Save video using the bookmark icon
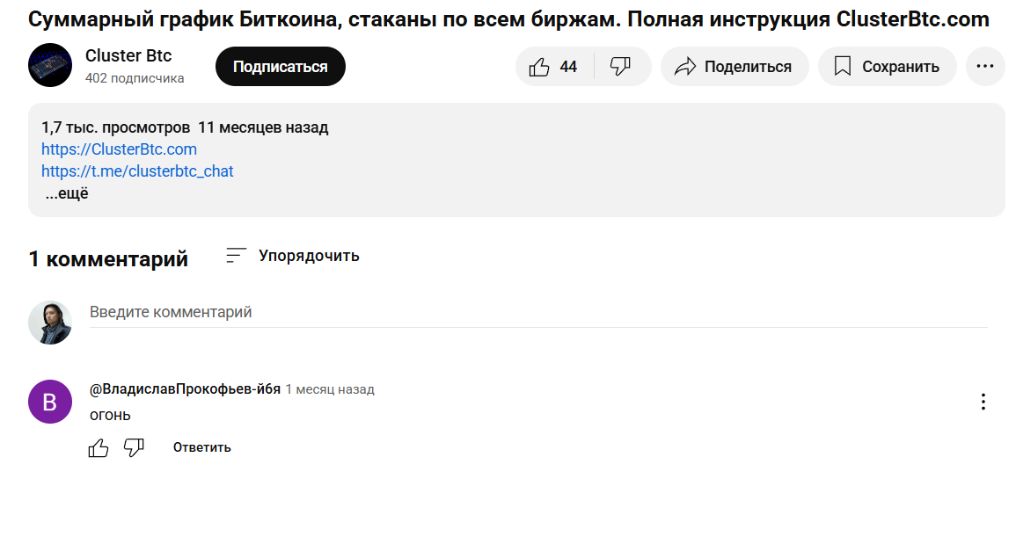Viewport: 1016px width, 537px height. pyautogui.click(x=843, y=67)
